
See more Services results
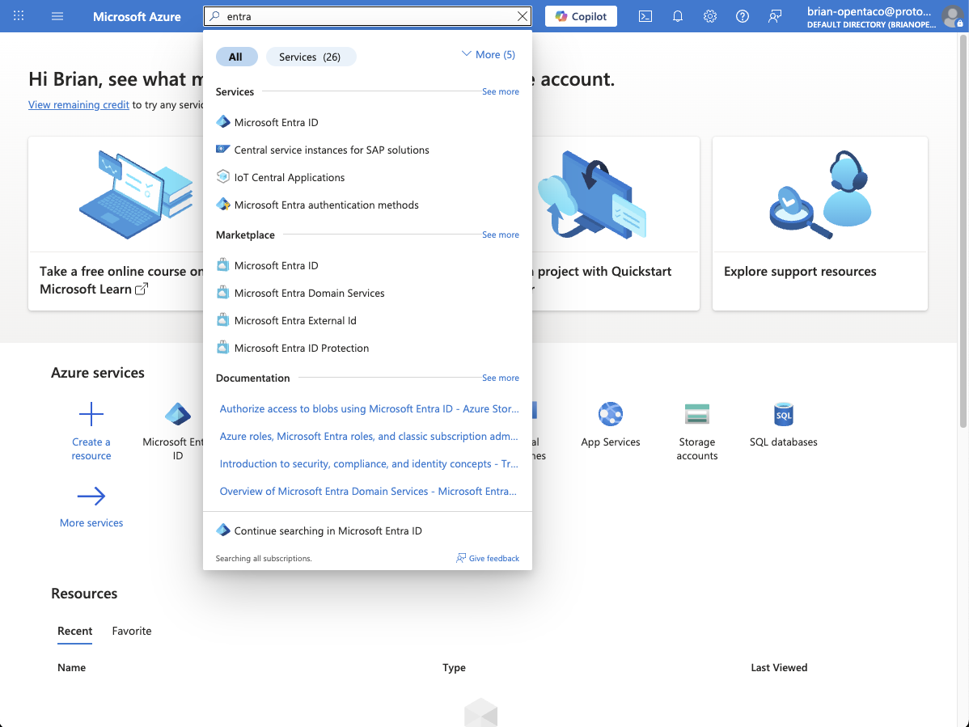click(x=501, y=91)
